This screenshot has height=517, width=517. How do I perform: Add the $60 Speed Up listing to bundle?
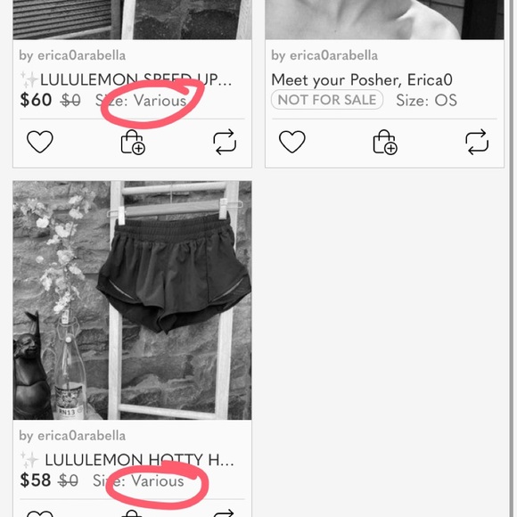point(133,142)
